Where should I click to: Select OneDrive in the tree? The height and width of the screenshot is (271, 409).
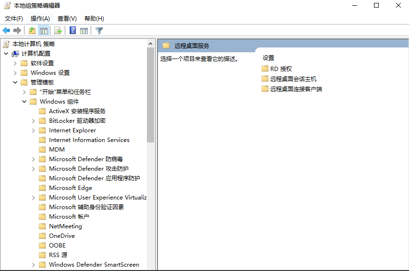pyautogui.click(x=61, y=236)
